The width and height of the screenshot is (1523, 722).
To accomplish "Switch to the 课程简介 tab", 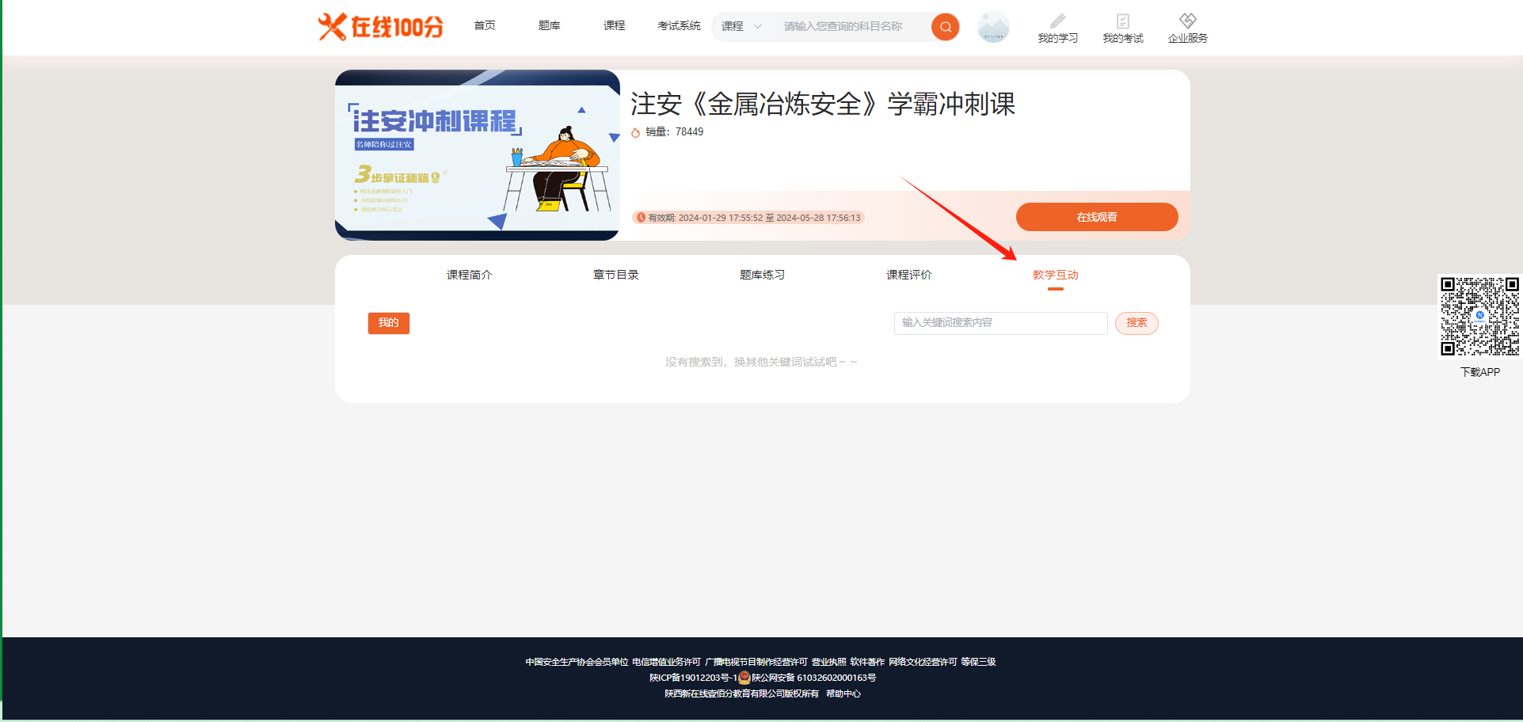I will click(x=469, y=275).
